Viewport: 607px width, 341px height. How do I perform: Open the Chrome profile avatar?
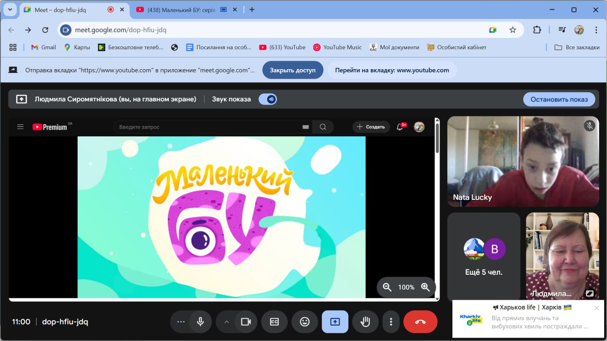point(579,30)
